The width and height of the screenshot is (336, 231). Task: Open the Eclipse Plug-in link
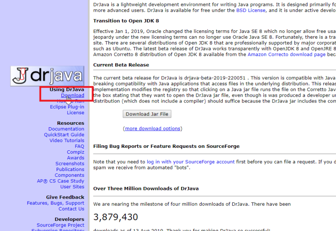tap(67, 107)
